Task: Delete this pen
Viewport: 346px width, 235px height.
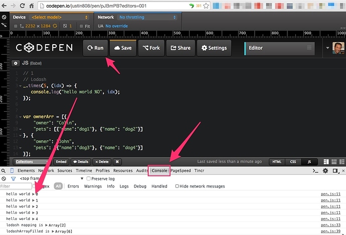Action: [102, 162]
